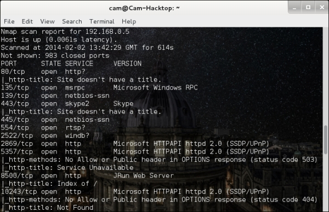The image size is (329, 212).
Task: Close the terminal window
Action: coord(322,8)
